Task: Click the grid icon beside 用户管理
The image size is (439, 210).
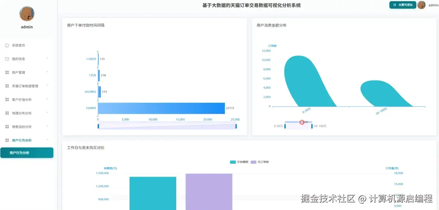Action: point(7,72)
